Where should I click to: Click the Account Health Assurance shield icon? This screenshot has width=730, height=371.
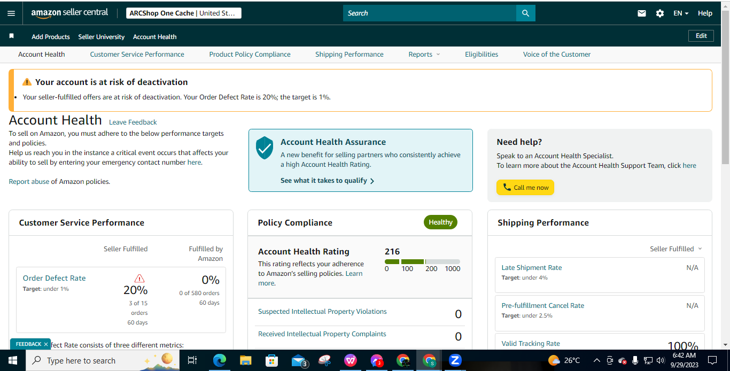pos(265,148)
